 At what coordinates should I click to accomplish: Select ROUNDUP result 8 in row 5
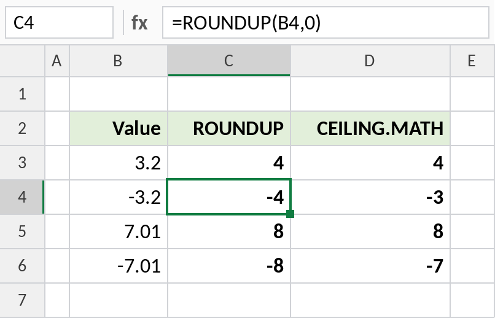pos(229,231)
